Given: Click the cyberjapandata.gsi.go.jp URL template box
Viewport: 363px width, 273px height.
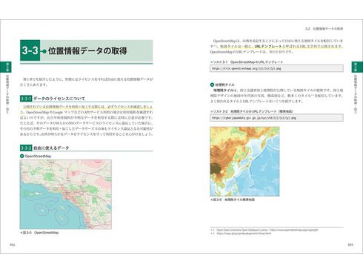Looking at the screenshot, I should [x=276, y=118].
